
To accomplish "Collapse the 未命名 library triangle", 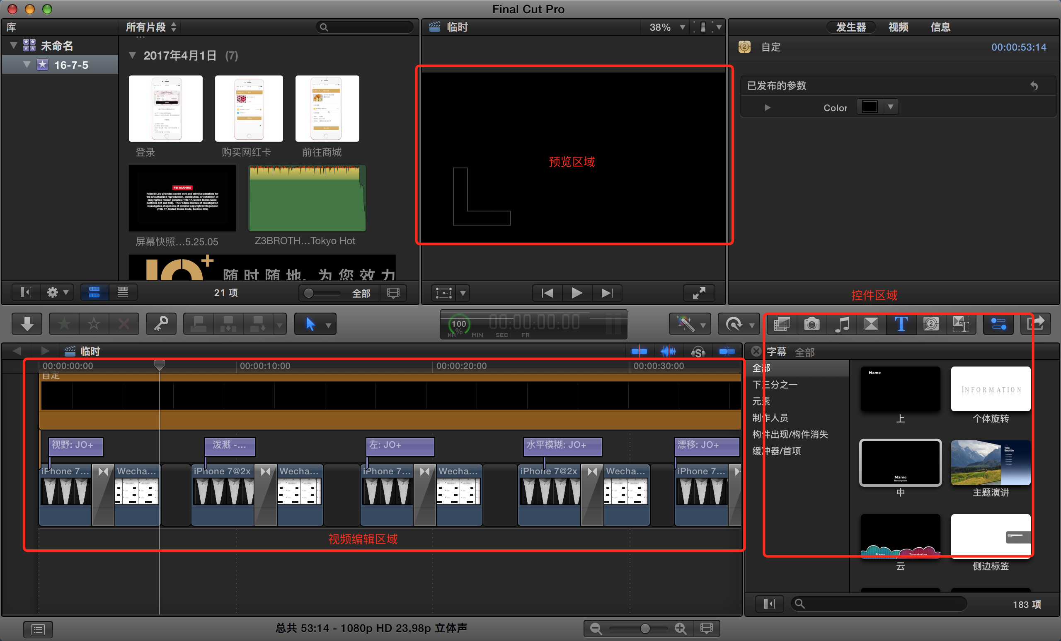I will pyautogui.click(x=13, y=45).
